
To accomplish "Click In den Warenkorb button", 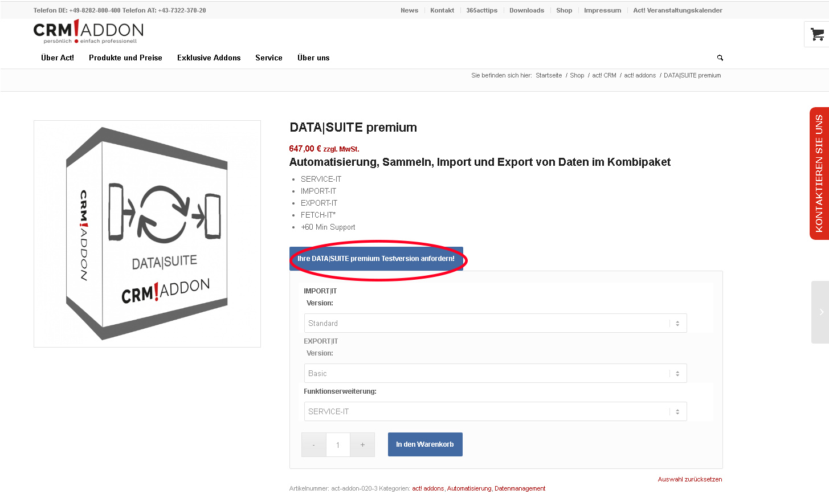I will [425, 444].
